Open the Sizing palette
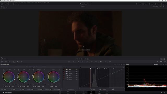 click(x=105, y=62)
